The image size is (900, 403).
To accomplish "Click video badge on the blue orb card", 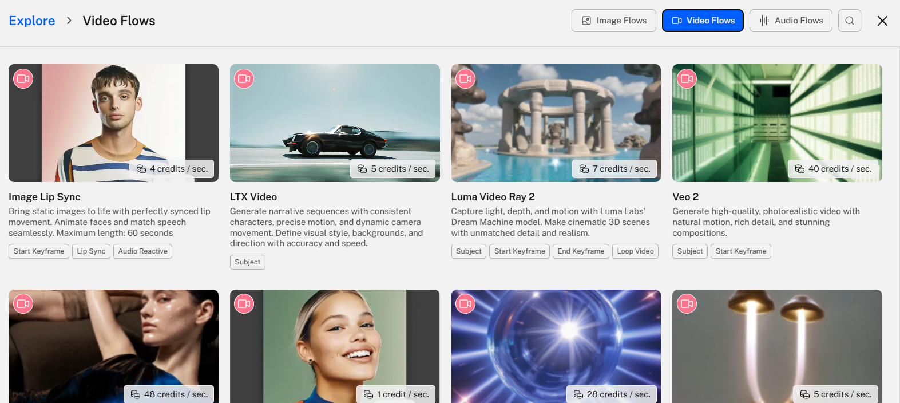I will [466, 304].
